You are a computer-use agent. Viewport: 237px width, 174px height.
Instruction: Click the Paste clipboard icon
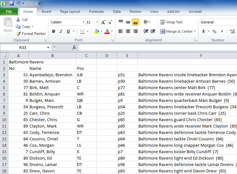click(x=8, y=22)
